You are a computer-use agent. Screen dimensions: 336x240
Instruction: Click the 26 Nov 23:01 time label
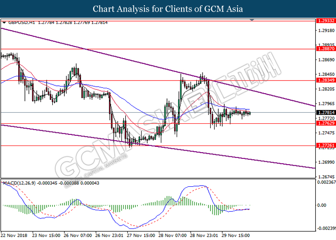tap(109, 235)
